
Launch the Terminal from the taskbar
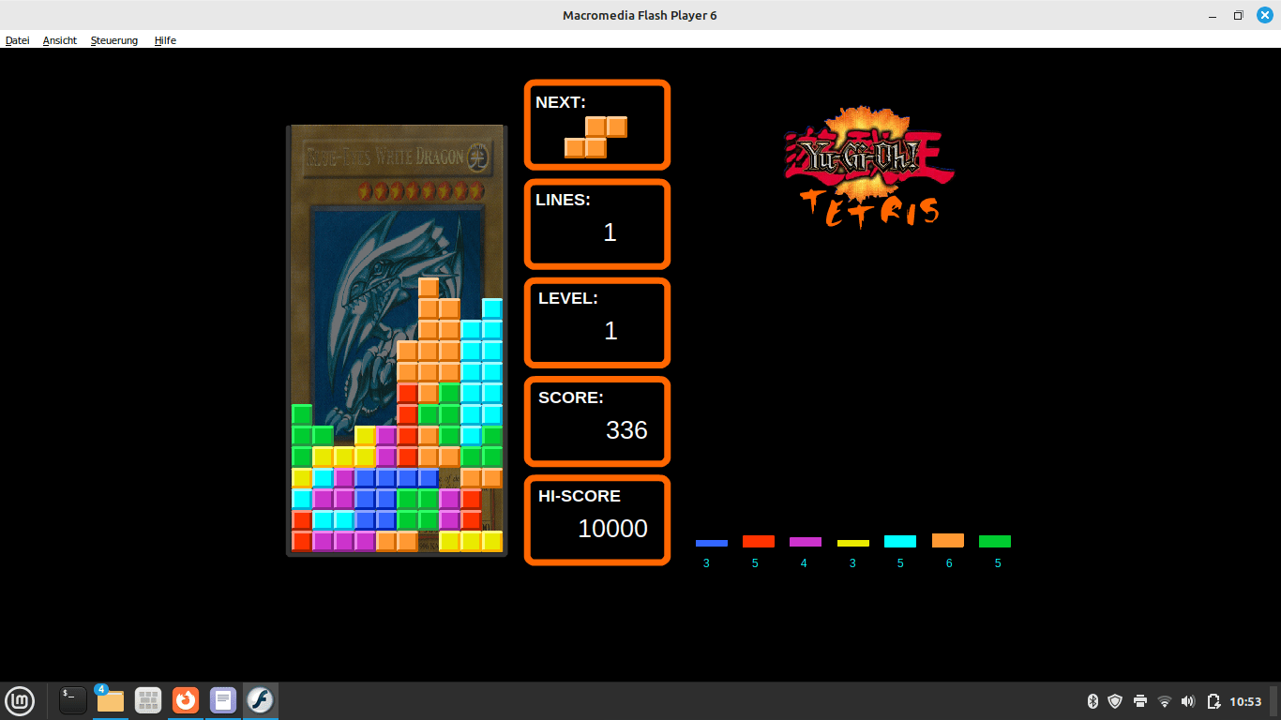[x=73, y=700]
